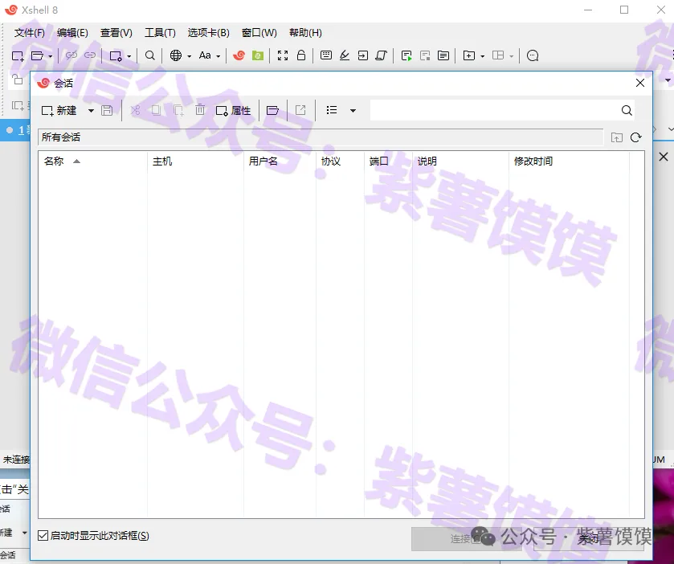The image size is (674, 564).
Task: Open the 选项卡(B) menu
Action: tap(208, 33)
